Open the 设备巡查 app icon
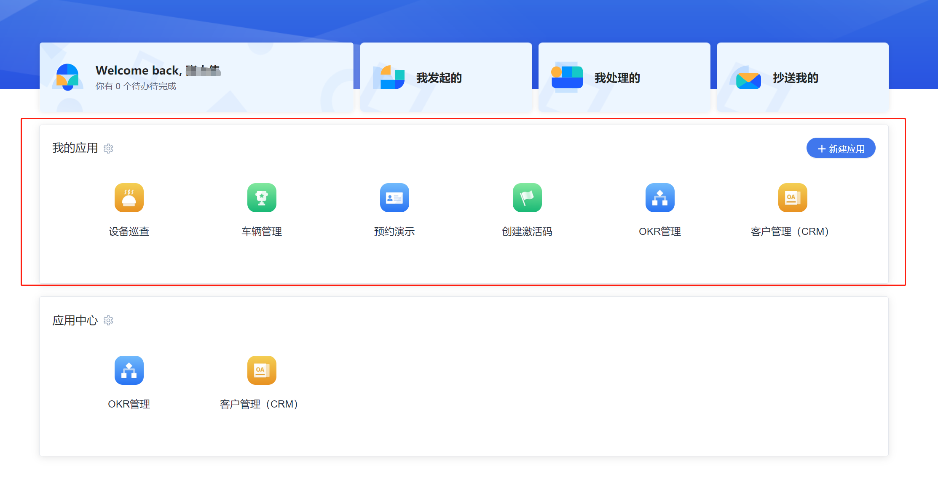Viewport: 938px width, 485px height. pyautogui.click(x=129, y=197)
